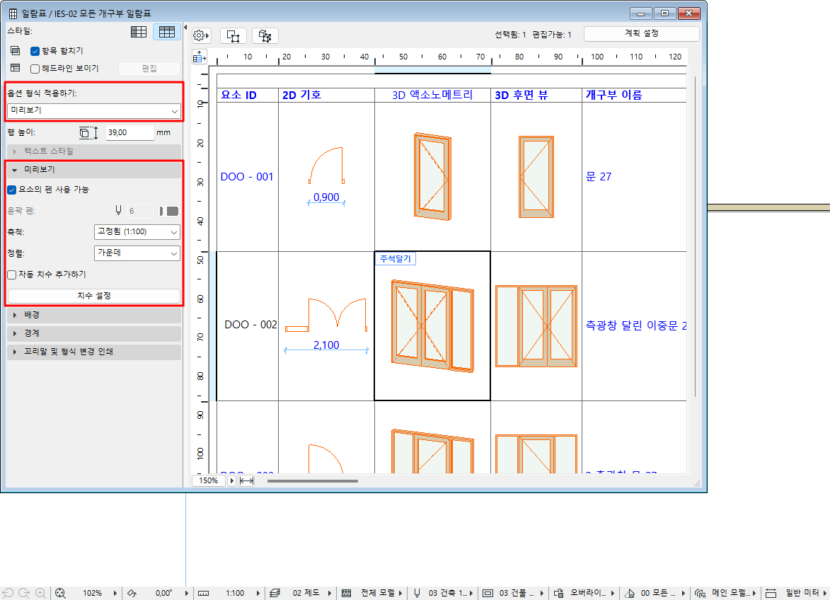
Task: Open the 옵션 형식 적용하기 dropdown
Action: point(94,111)
